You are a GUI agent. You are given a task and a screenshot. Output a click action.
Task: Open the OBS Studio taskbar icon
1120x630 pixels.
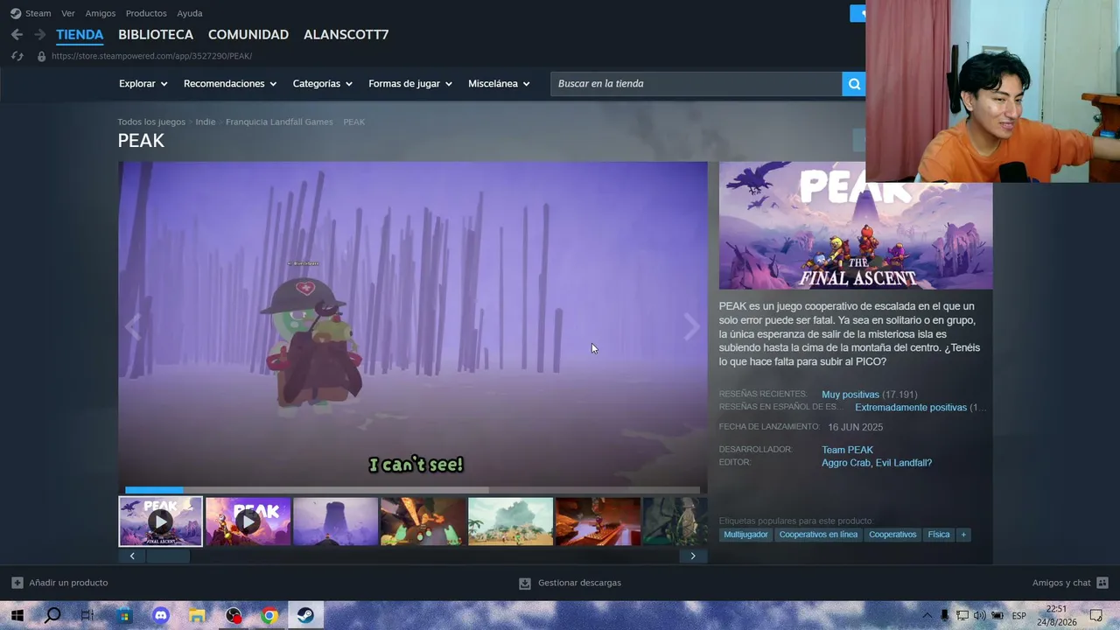click(234, 615)
